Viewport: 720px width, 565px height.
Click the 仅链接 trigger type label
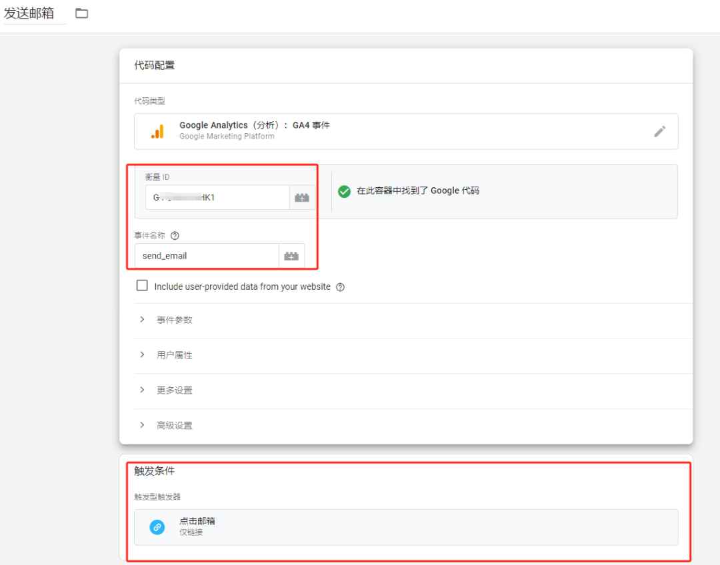(191, 532)
